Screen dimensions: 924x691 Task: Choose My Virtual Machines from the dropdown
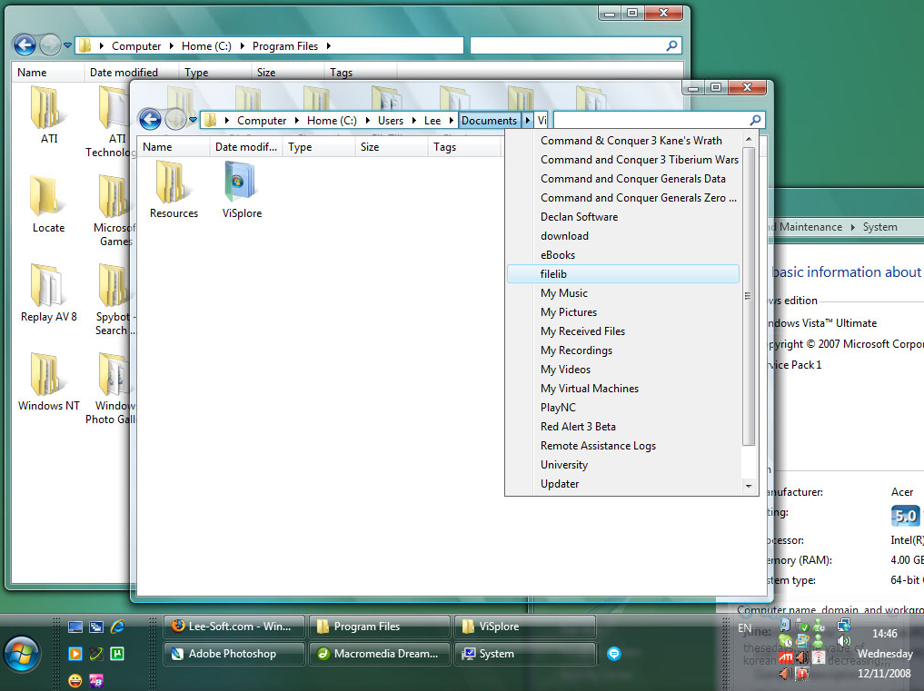click(623, 389)
